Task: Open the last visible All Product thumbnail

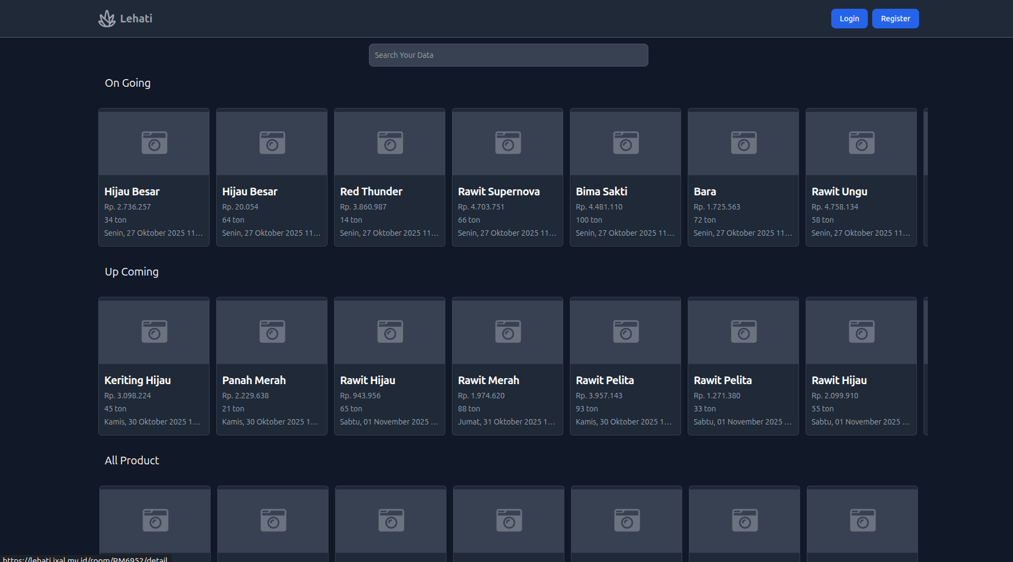Action: coord(862,520)
